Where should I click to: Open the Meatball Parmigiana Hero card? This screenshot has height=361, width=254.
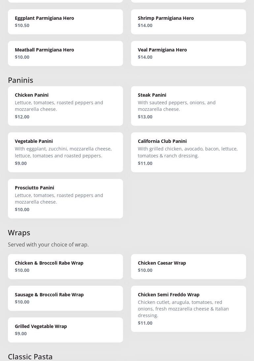(x=65, y=53)
